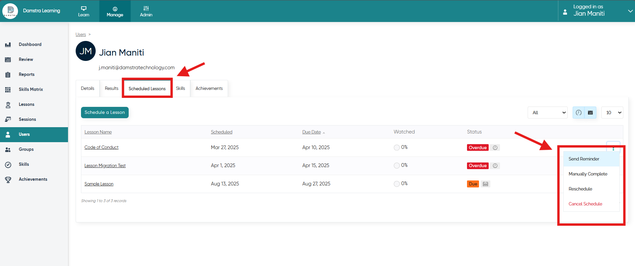635x266 pixels.
Task: Click the Code of Conduct Overdue badge
Action: (478, 148)
